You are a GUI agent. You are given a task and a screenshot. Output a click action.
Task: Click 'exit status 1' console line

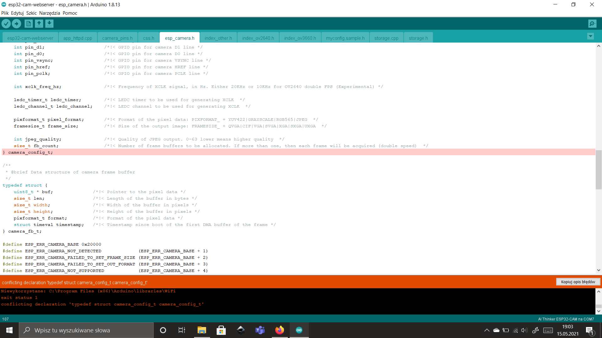(x=19, y=298)
